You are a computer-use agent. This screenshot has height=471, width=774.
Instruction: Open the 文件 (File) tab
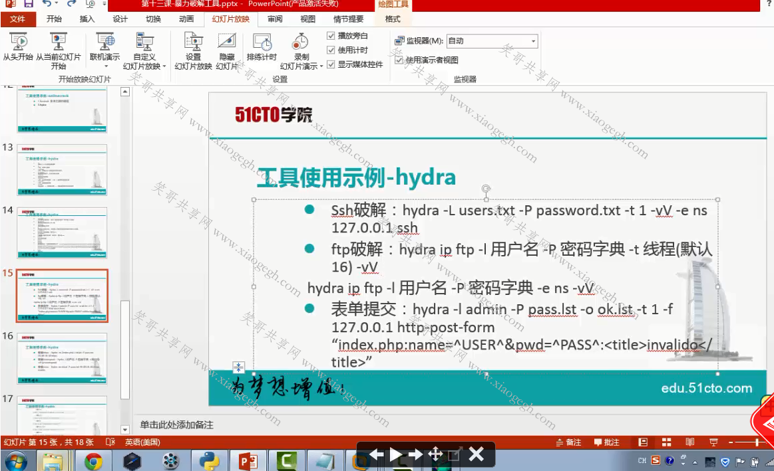coord(18,19)
